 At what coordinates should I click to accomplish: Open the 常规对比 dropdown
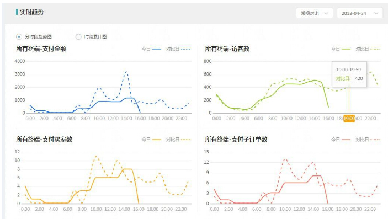(x=314, y=13)
